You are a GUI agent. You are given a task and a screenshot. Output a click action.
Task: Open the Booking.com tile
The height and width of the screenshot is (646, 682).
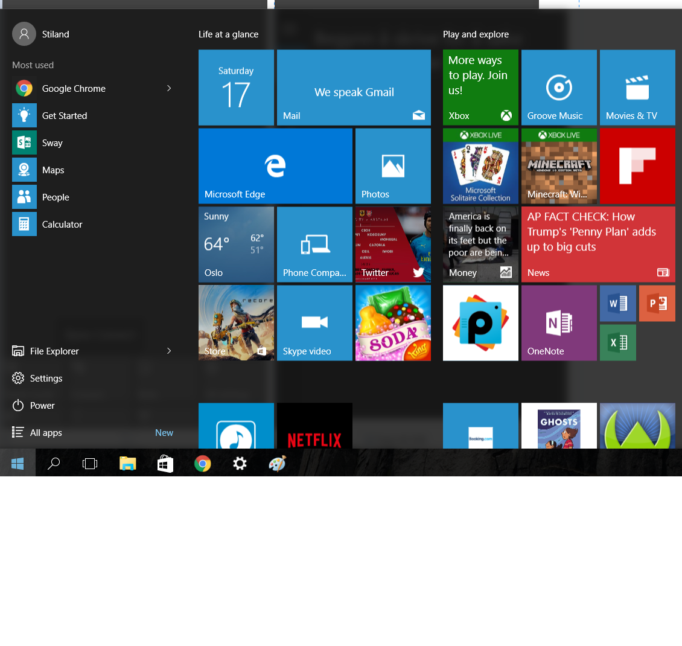[x=480, y=426]
